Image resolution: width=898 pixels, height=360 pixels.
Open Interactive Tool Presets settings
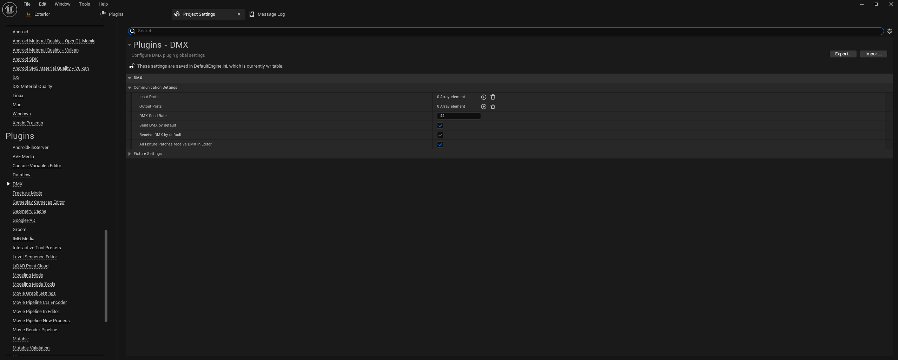click(37, 248)
